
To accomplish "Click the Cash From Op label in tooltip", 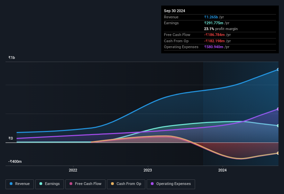I will [176, 41].
